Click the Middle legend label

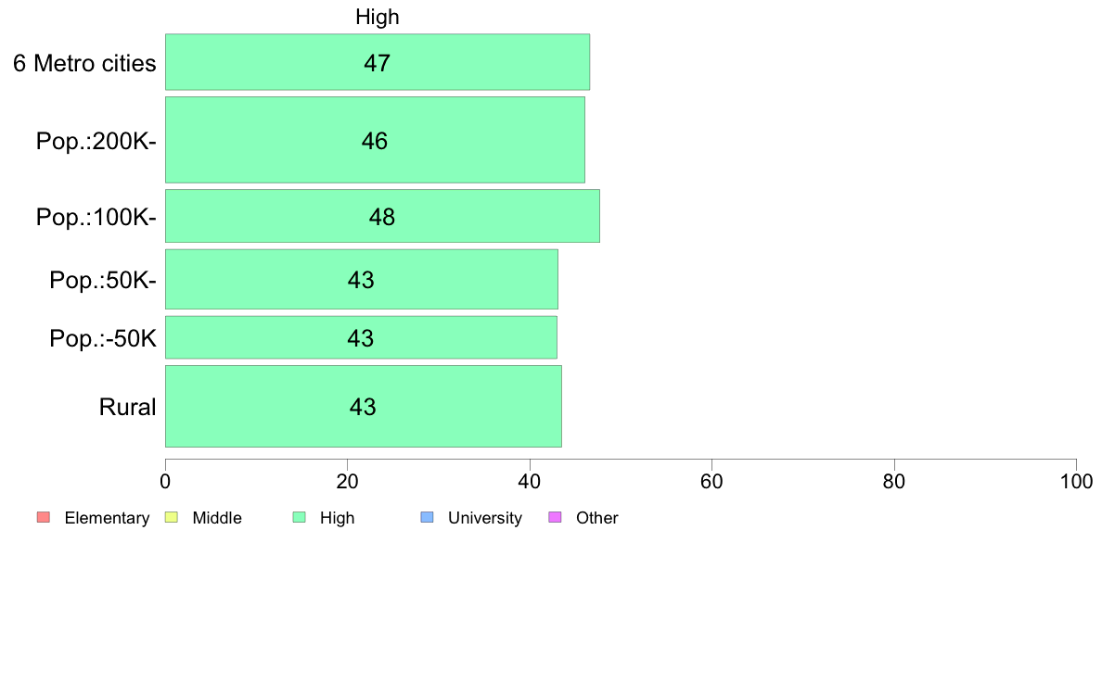(217, 518)
